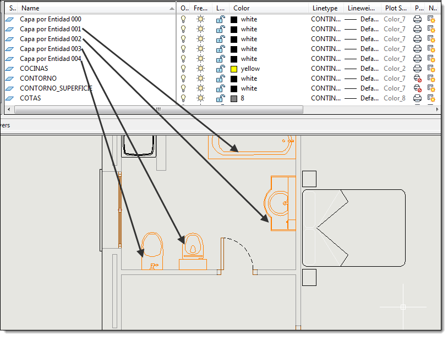This screenshot has width=448, height=337.
Task: Select the CONTORNO_SUPERFICIE layer name
Action: pos(56,88)
